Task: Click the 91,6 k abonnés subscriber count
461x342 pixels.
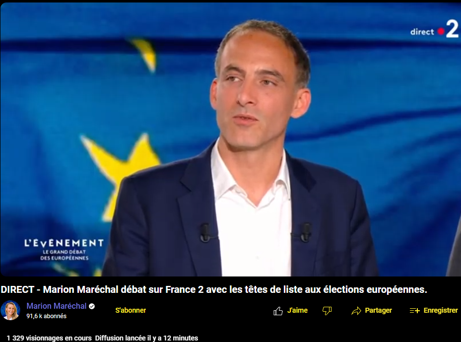Action: (x=47, y=316)
